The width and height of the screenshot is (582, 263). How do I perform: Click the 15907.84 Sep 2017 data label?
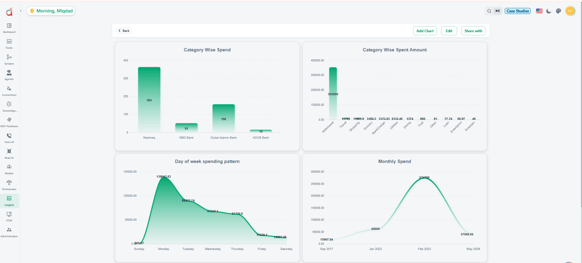point(327,240)
